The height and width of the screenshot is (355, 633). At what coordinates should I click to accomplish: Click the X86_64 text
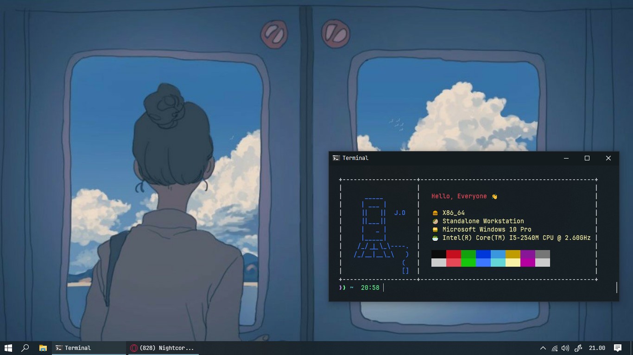[x=454, y=213]
